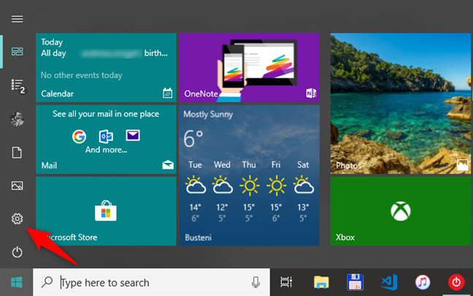Open the Microsoft Store tile
Viewport: 473px width, 296px height.
(106, 211)
